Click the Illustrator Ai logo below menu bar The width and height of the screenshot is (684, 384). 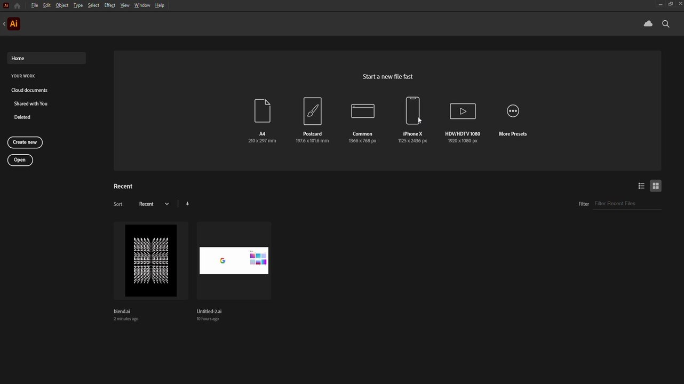point(14,23)
